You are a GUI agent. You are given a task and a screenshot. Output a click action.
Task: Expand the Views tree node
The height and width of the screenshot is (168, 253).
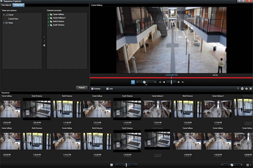click(x=4, y=23)
